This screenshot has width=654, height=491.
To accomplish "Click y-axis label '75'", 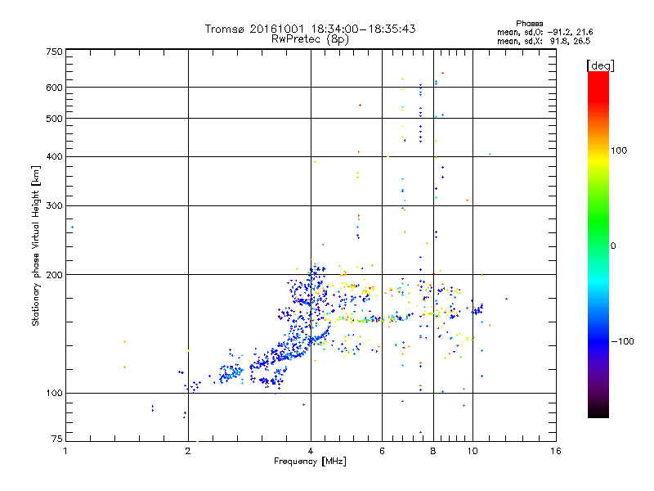I will (57, 439).
